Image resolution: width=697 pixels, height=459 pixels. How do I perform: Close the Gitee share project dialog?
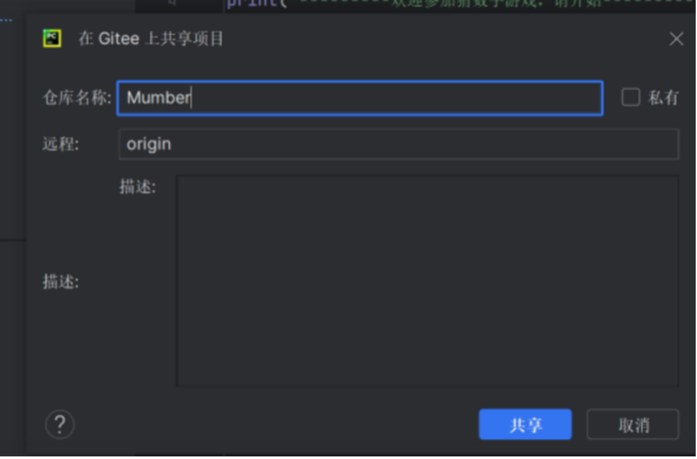point(676,39)
